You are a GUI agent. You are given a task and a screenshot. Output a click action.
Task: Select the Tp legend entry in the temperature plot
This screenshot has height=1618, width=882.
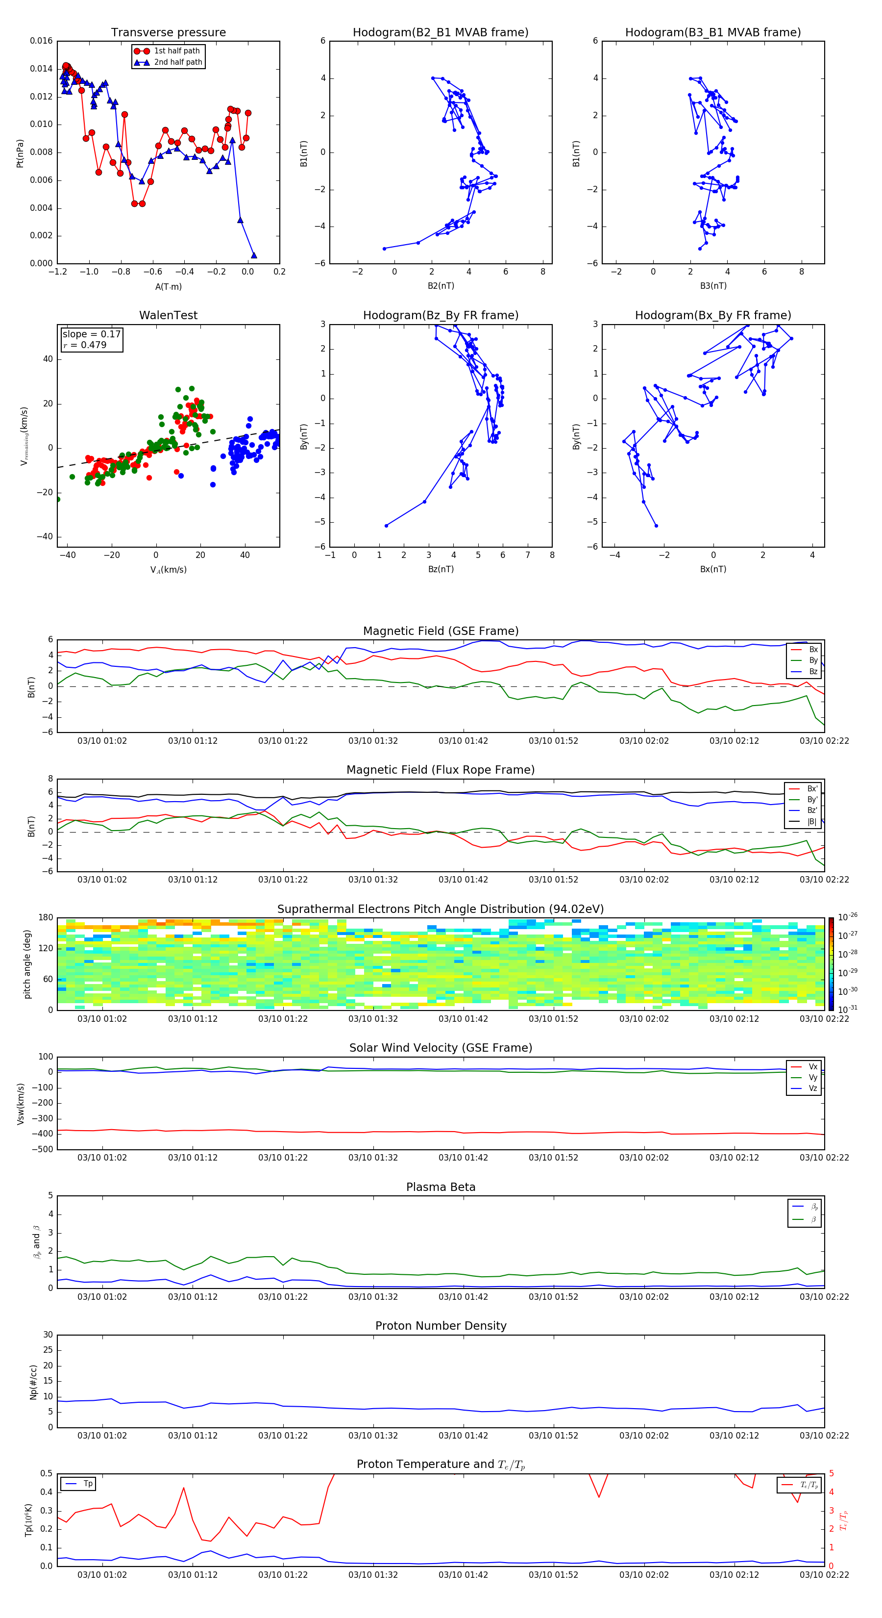[x=78, y=1484]
